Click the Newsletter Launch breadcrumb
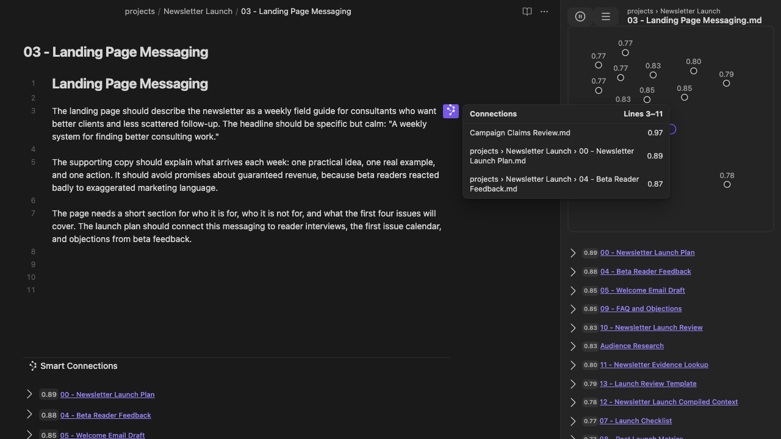The image size is (781, 439). point(198,12)
